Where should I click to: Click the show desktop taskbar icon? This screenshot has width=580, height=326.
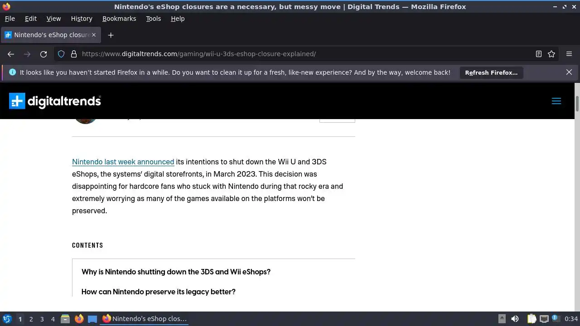tap(92, 319)
